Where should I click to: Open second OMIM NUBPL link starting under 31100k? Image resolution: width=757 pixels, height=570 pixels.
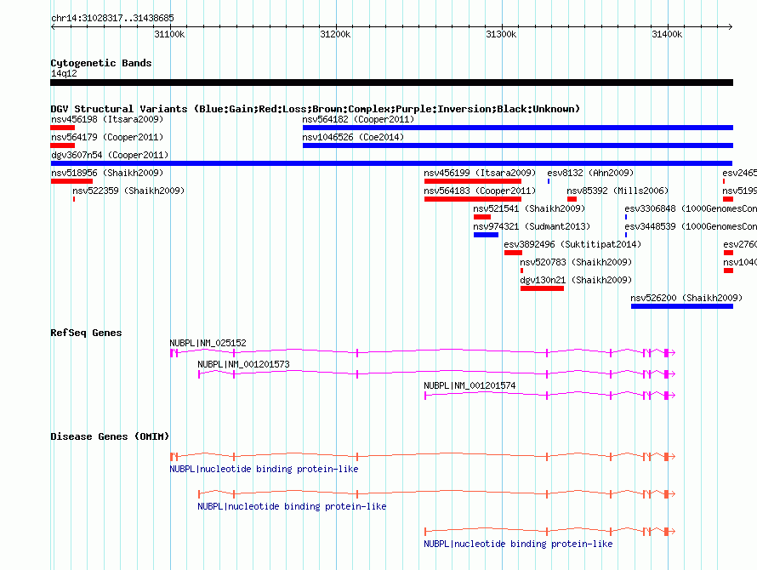tap(292, 507)
